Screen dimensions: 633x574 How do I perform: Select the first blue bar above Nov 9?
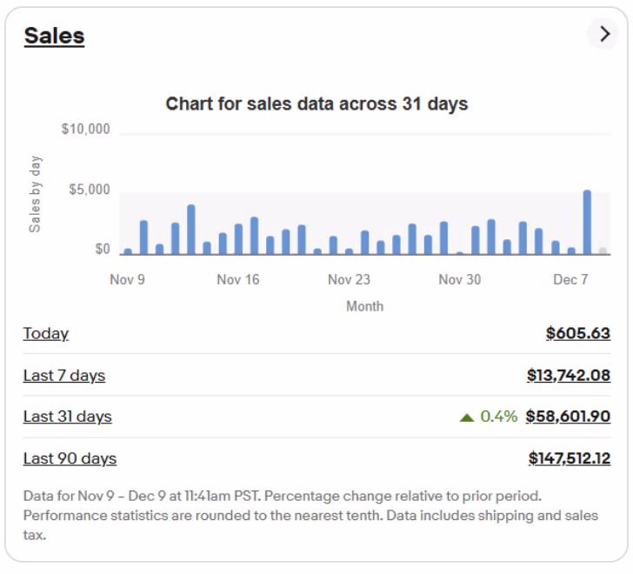click(x=128, y=251)
